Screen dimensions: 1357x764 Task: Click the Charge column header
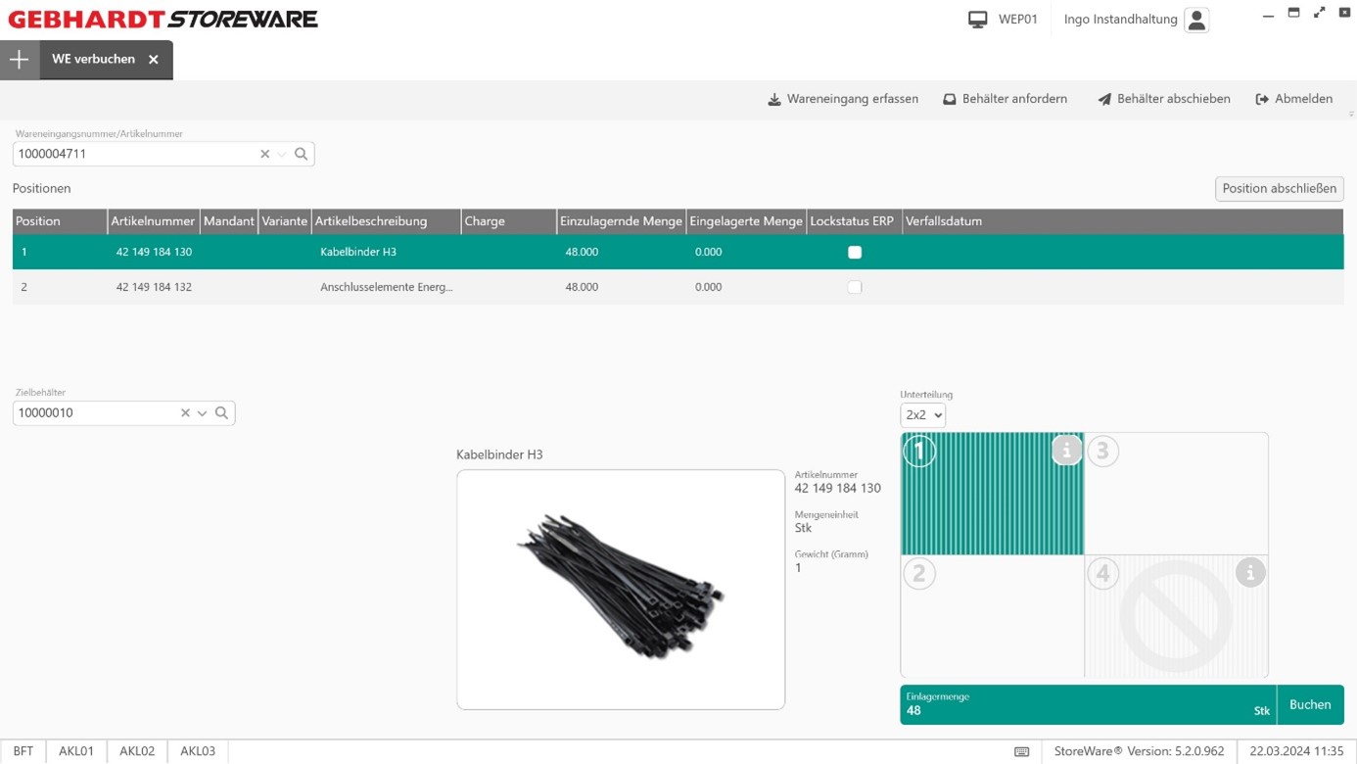[x=508, y=221]
